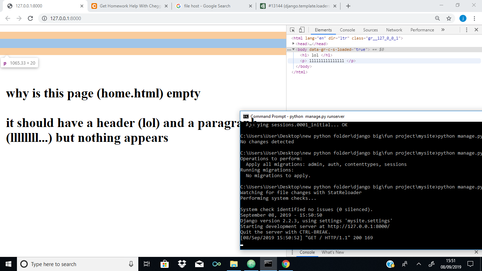Select the Command Prompt taskbar icon
Screen dimensions: 482x271
[268, 264]
